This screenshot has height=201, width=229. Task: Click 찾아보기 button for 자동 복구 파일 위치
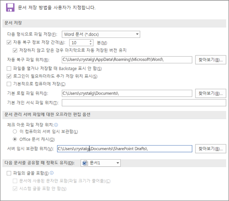tap(211, 60)
